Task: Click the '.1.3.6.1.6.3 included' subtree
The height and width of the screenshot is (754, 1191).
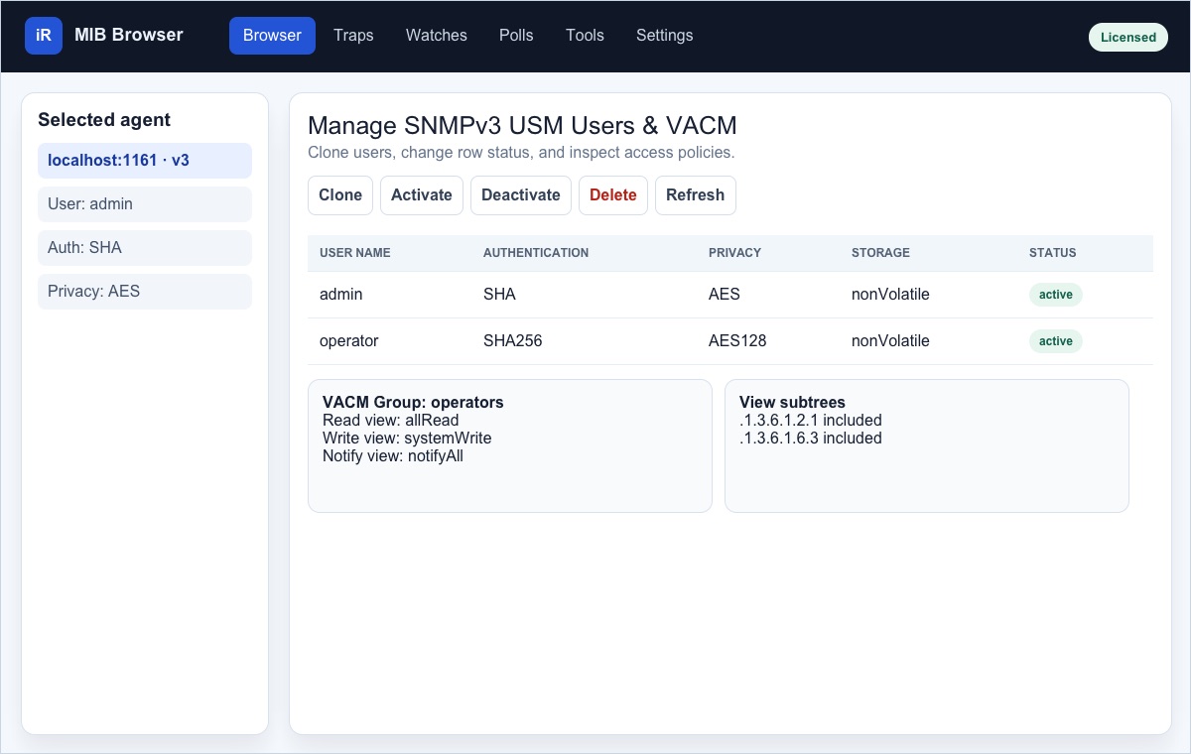Action: tap(811, 439)
